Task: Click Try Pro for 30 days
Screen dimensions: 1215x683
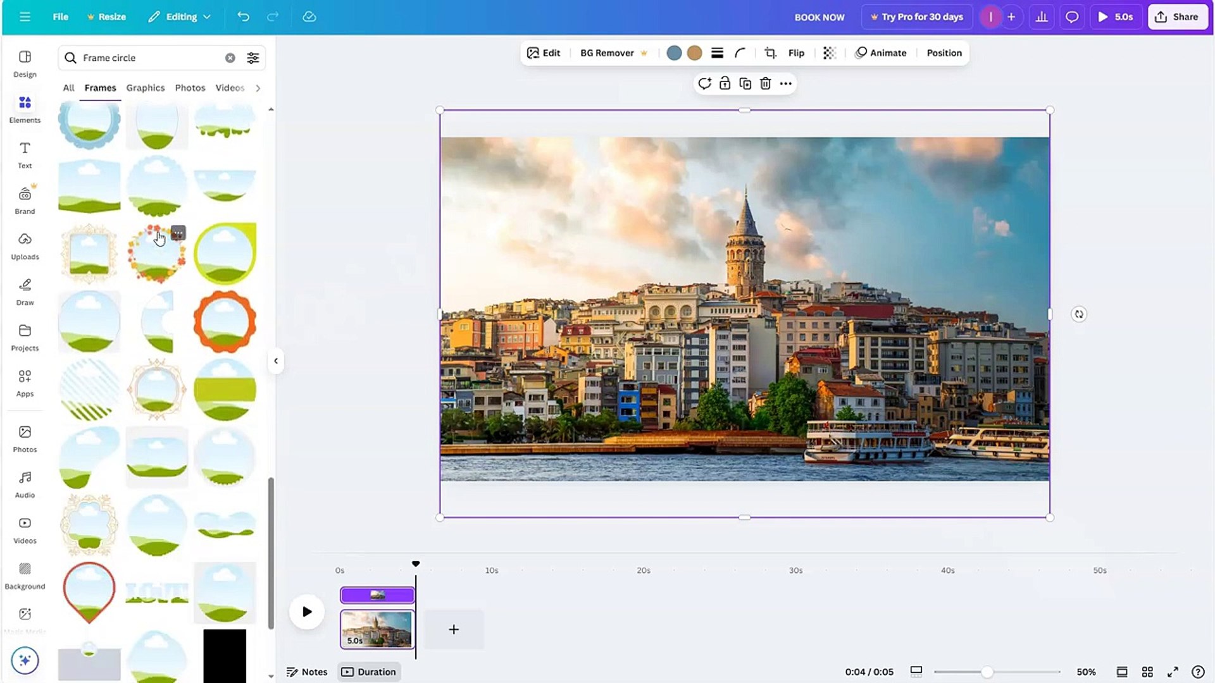Action: [916, 16]
